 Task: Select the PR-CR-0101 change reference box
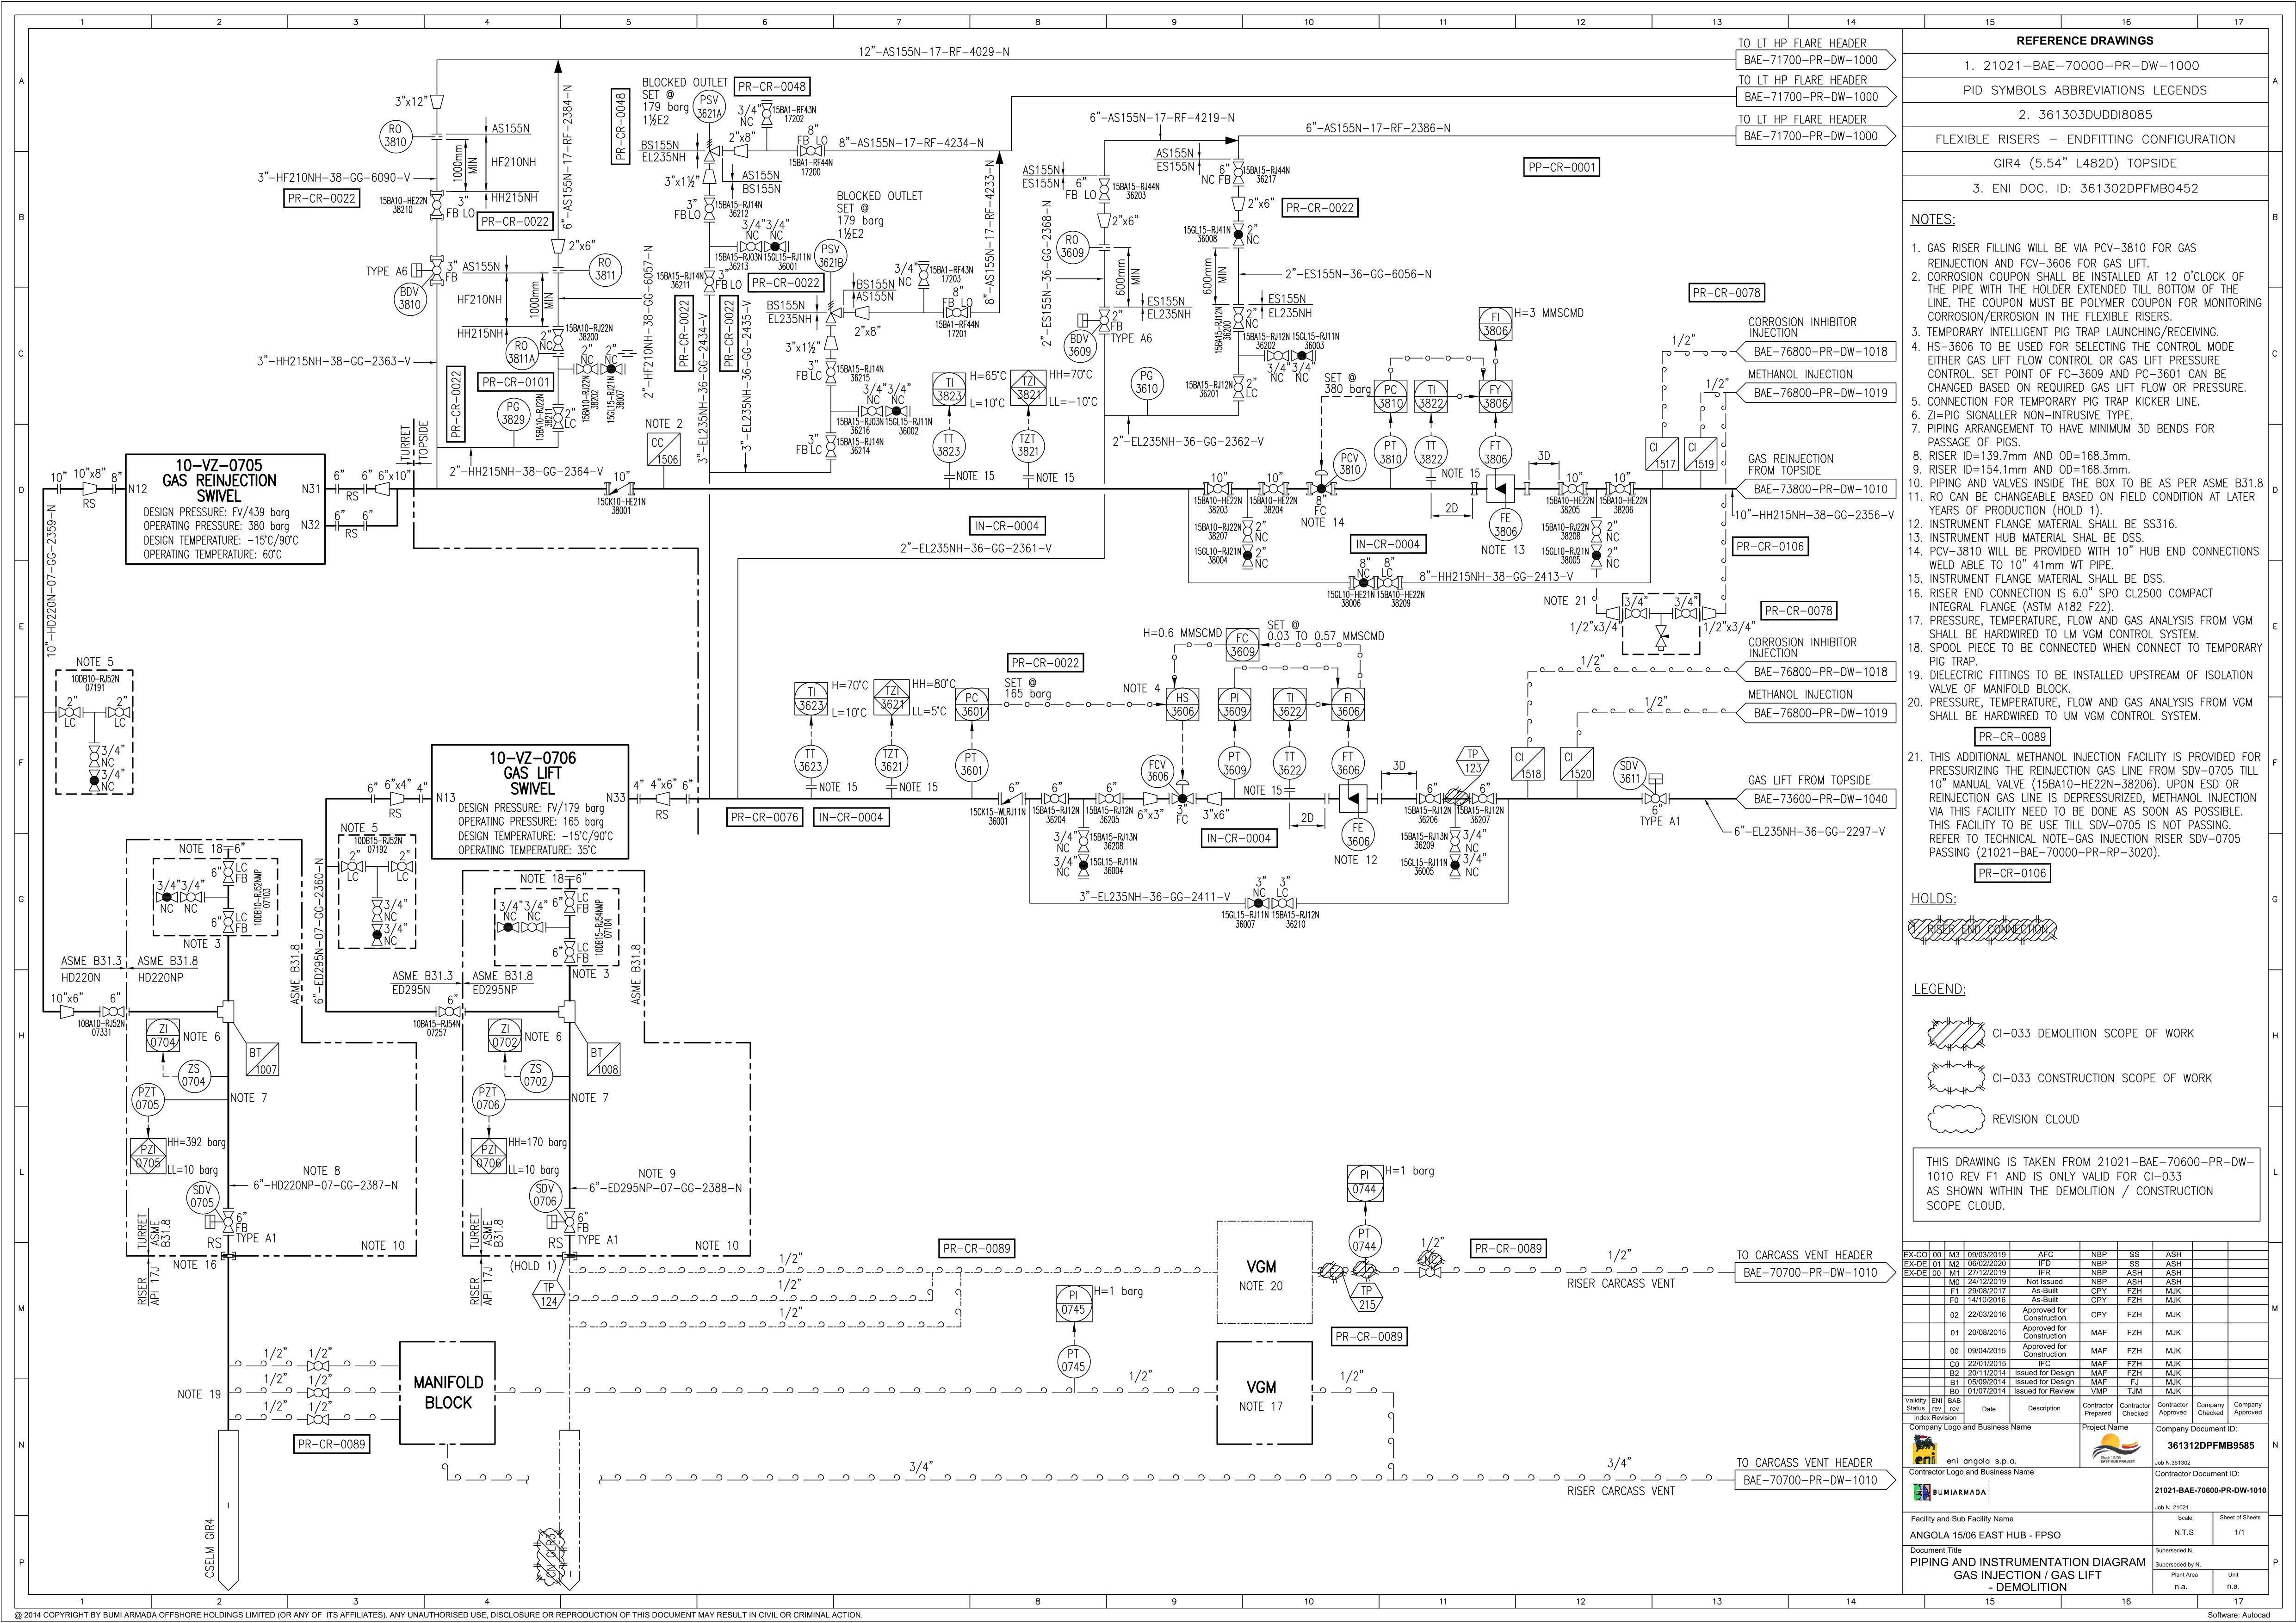point(516,382)
